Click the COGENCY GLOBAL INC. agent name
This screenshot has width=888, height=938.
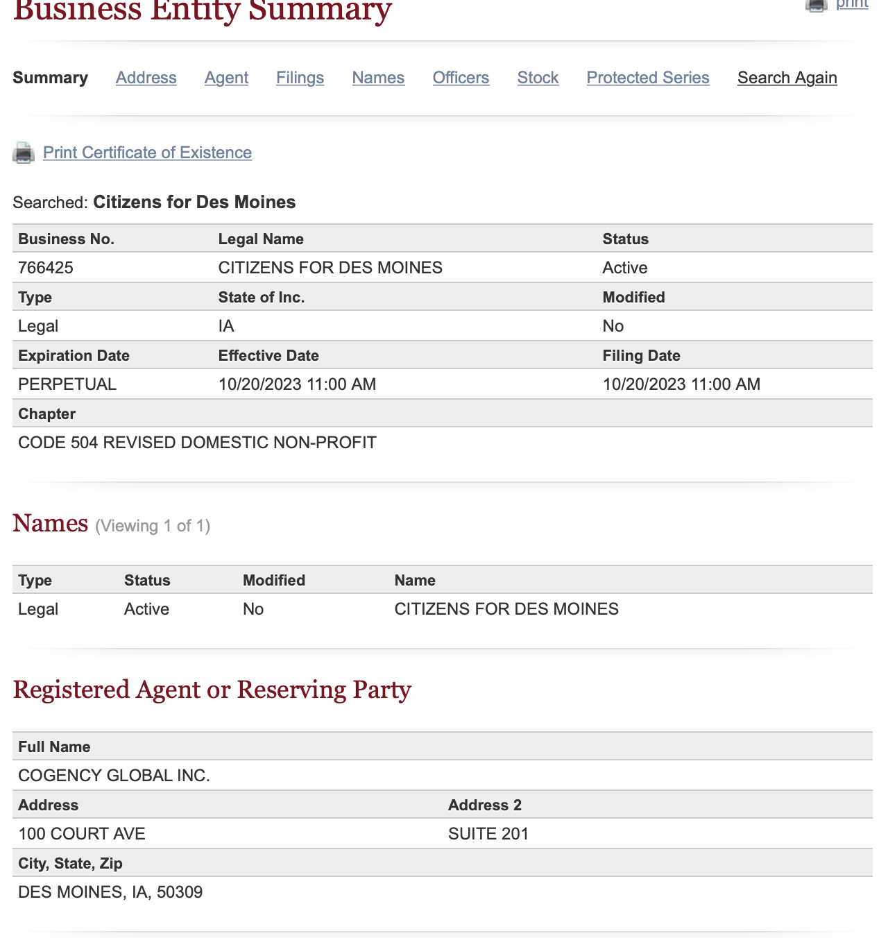click(x=114, y=776)
